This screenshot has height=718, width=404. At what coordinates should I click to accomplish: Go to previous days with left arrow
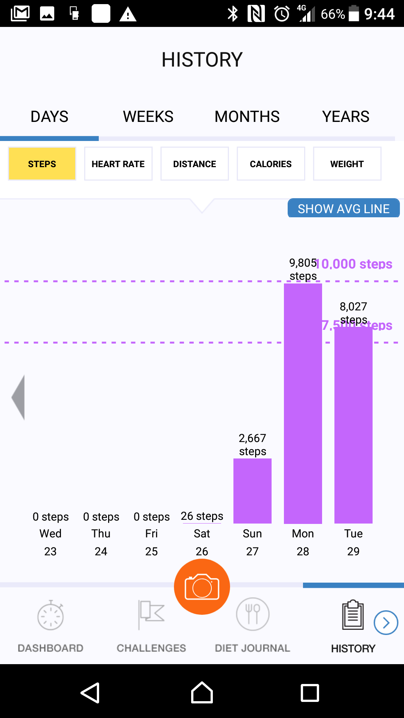pos(19,397)
